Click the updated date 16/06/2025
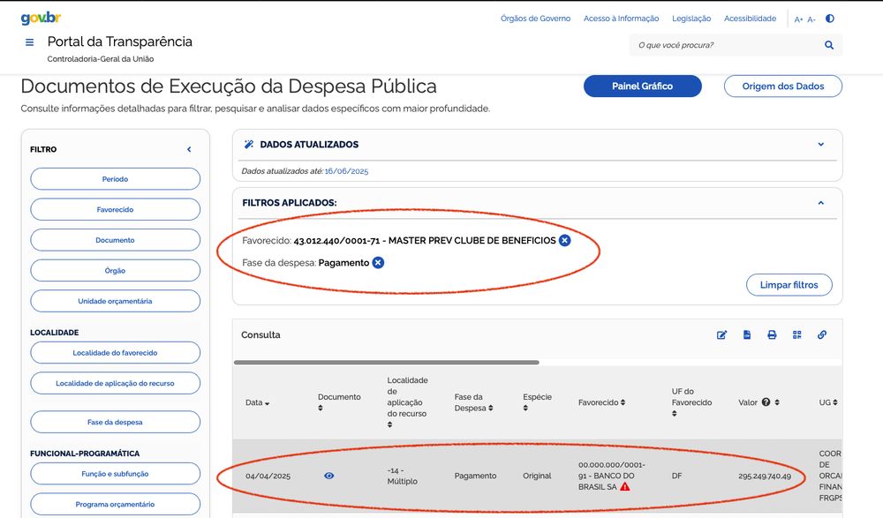Screen dimensions: 883x518 (x=346, y=171)
